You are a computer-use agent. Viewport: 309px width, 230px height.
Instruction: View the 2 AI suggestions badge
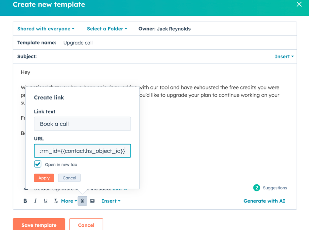(x=256, y=188)
